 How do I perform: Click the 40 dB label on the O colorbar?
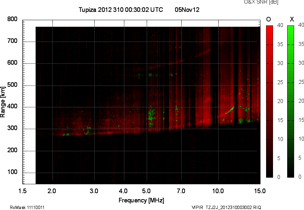point(280,25)
